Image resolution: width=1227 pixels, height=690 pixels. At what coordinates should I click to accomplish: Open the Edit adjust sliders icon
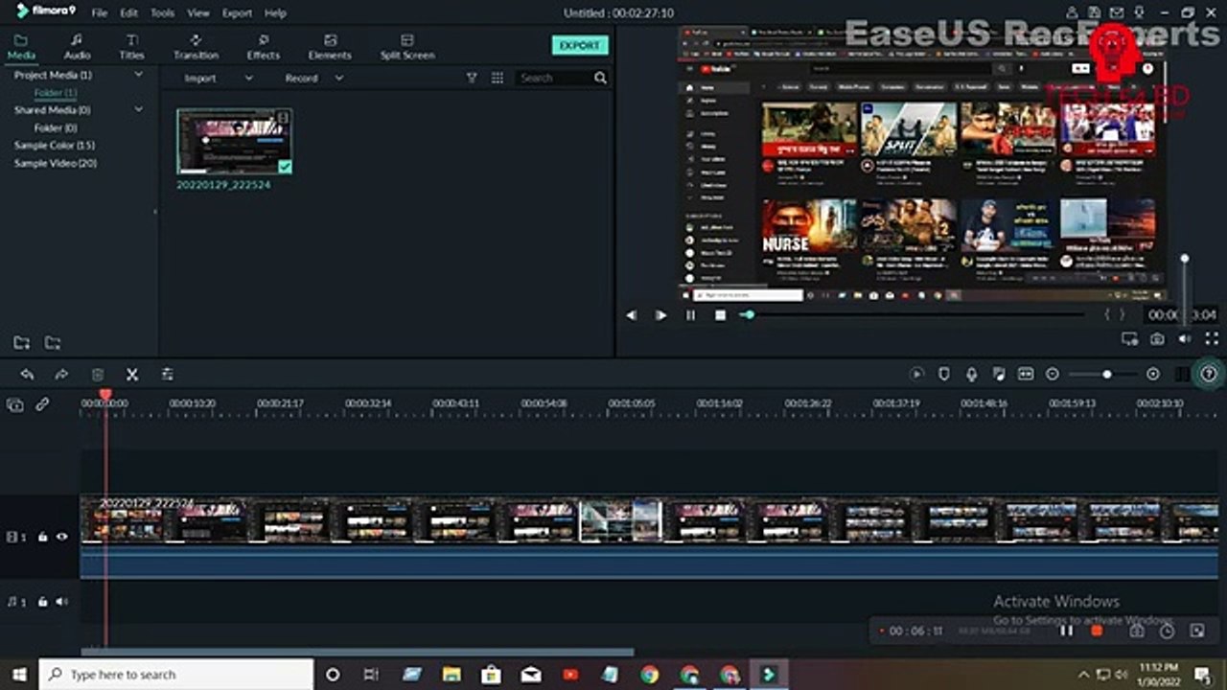point(167,375)
